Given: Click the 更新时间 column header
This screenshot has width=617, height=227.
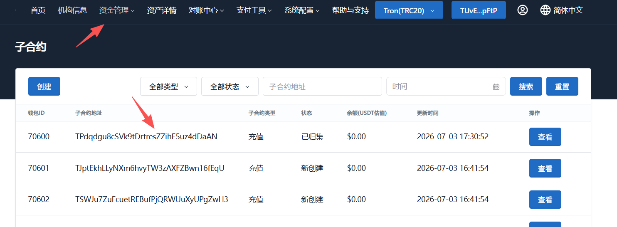Looking at the screenshot, I should click(427, 113).
